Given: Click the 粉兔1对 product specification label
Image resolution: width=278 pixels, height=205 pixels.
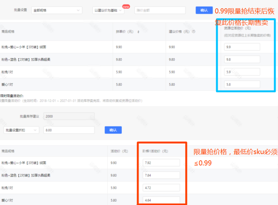Looking at the screenshot, I should 8,72.
